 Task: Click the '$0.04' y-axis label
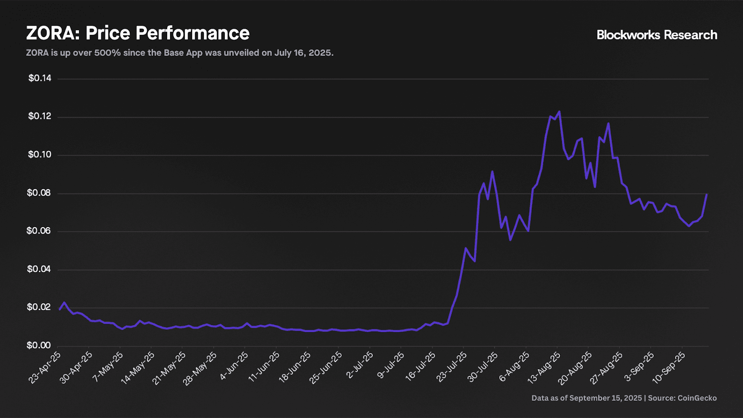click(x=39, y=269)
